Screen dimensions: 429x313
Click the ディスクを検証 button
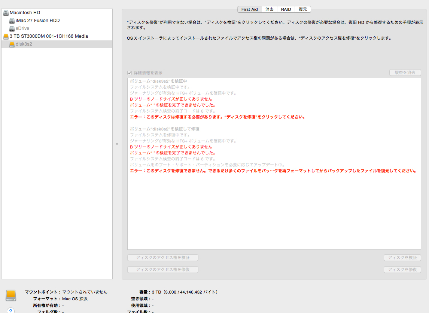(402, 258)
